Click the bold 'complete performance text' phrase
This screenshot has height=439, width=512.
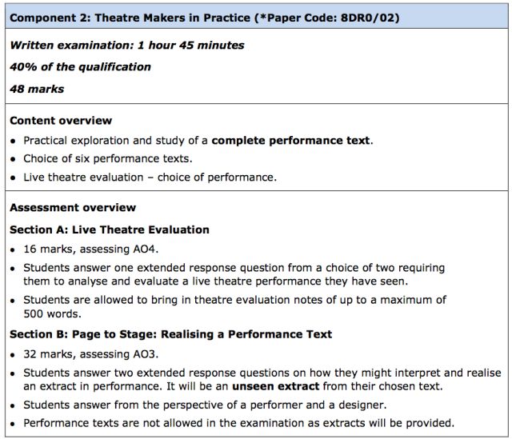coord(290,141)
